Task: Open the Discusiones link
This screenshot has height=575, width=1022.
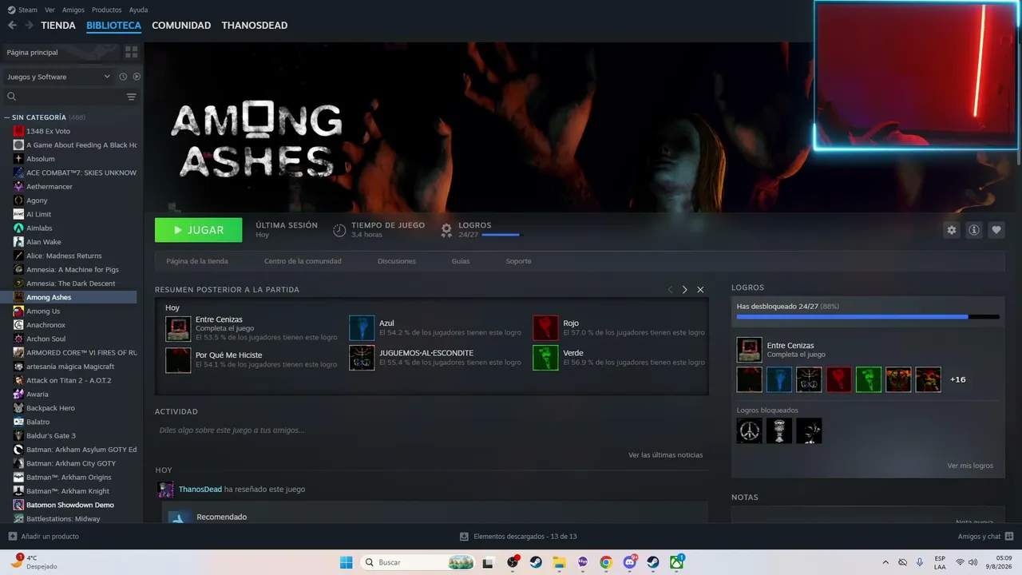Action: (397, 261)
